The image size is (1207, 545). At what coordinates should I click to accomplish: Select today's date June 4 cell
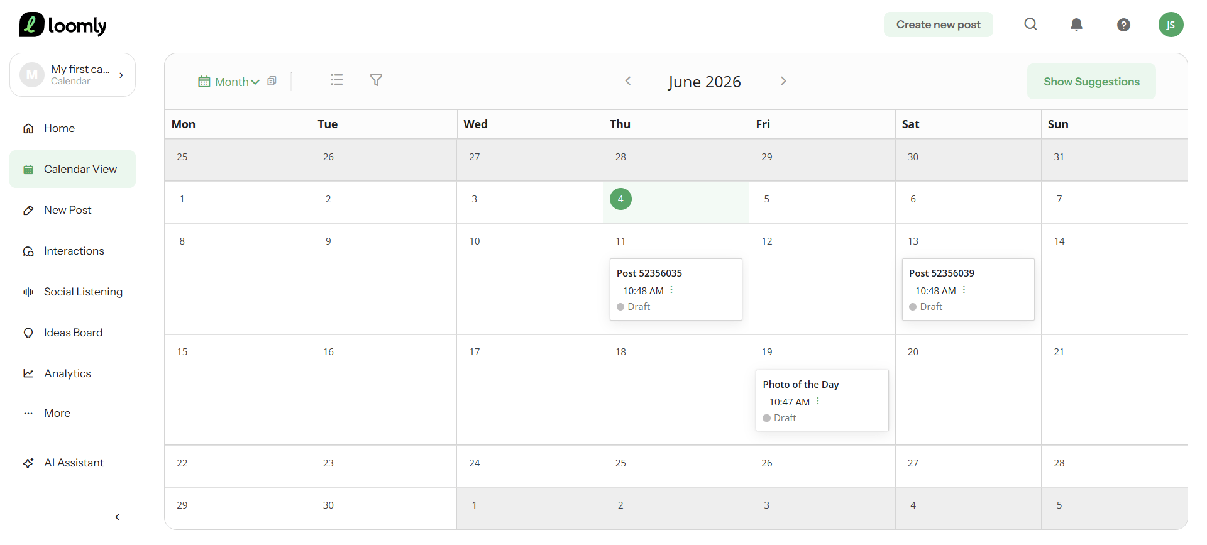coord(676,202)
